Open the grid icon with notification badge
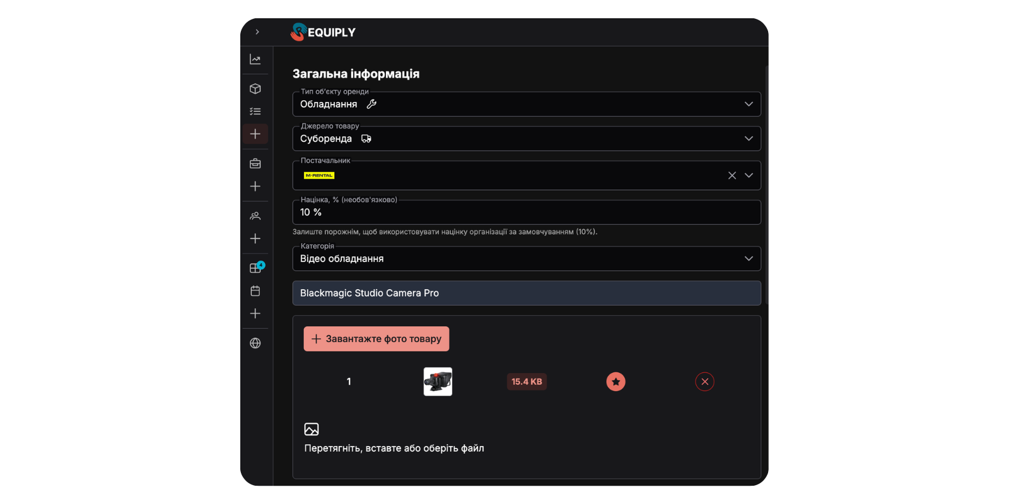 pos(255,268)
